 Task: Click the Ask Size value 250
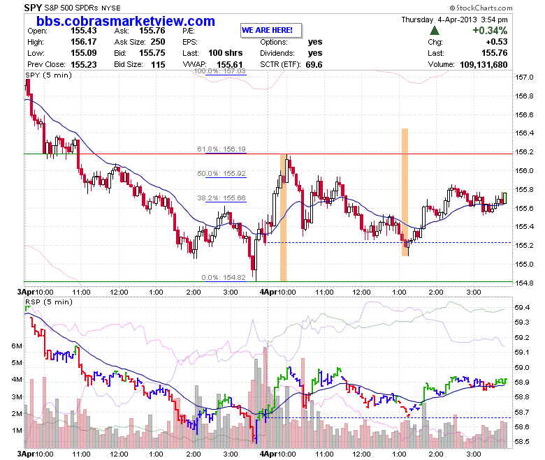pos(158,42)
